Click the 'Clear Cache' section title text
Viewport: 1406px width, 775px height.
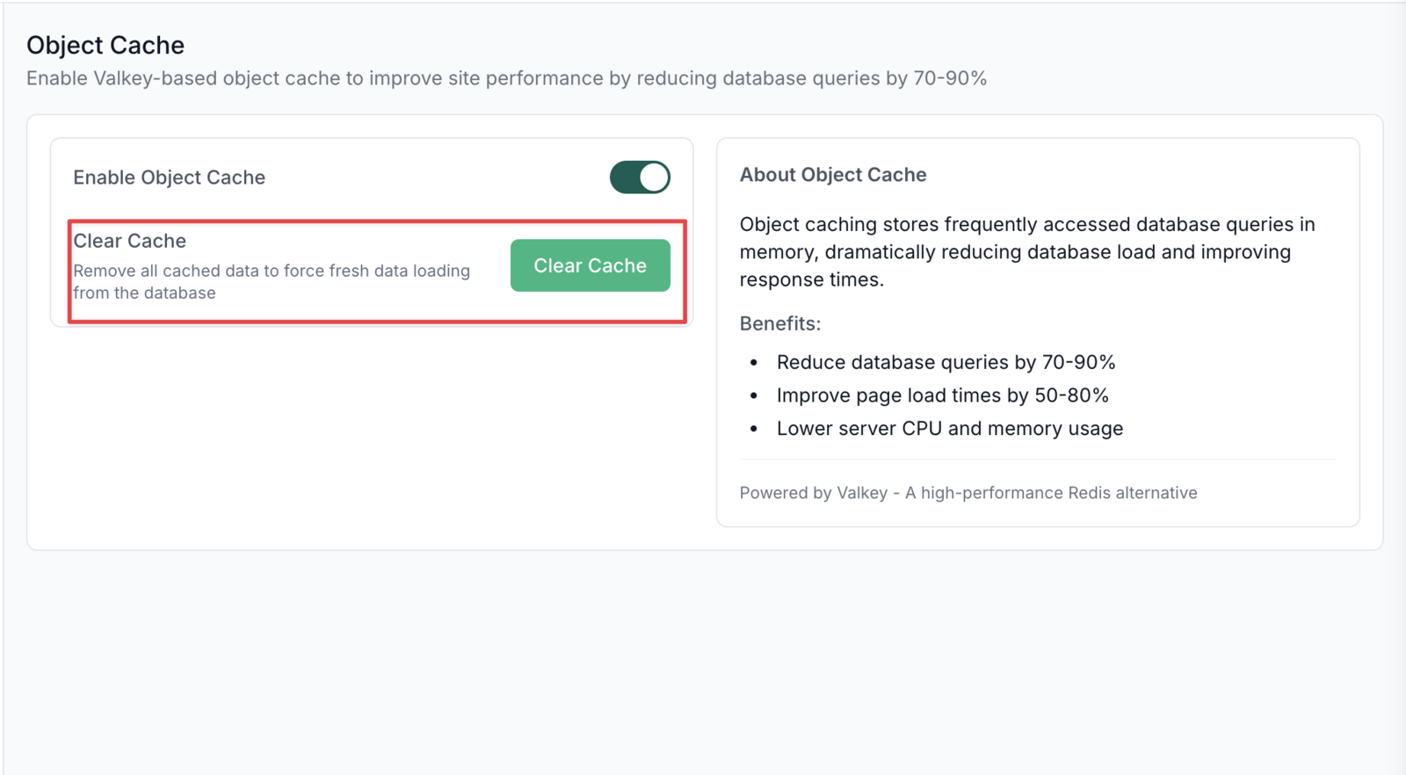pos(129,241)
